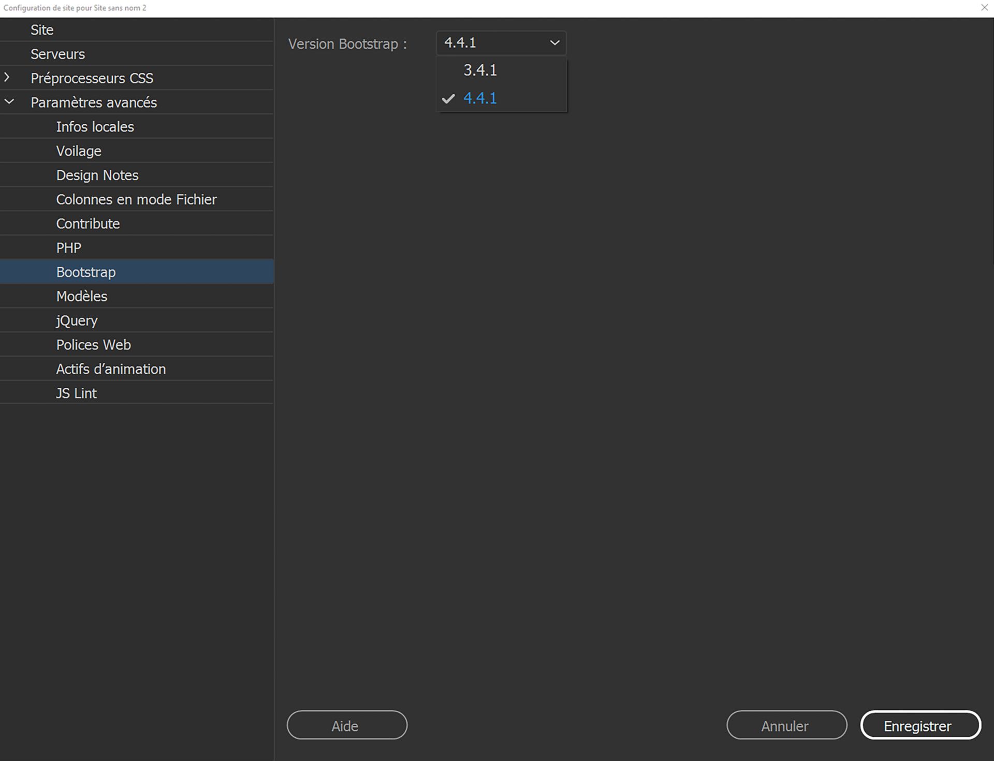Select version 3.4.1 from the list
Screen dimensions: 994x761
(x=480, y=70)
